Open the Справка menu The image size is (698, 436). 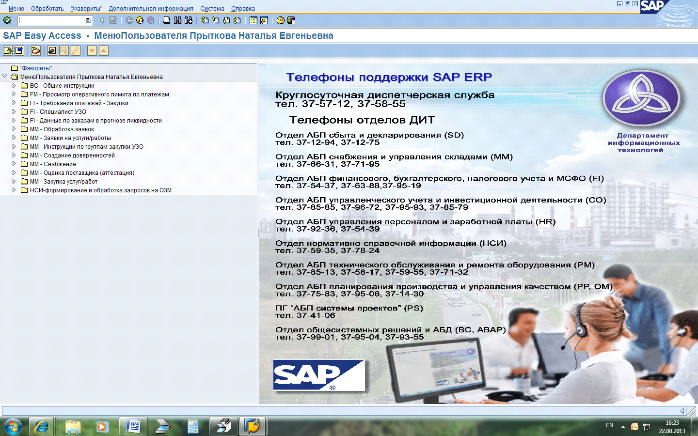[x=243, y=9]
